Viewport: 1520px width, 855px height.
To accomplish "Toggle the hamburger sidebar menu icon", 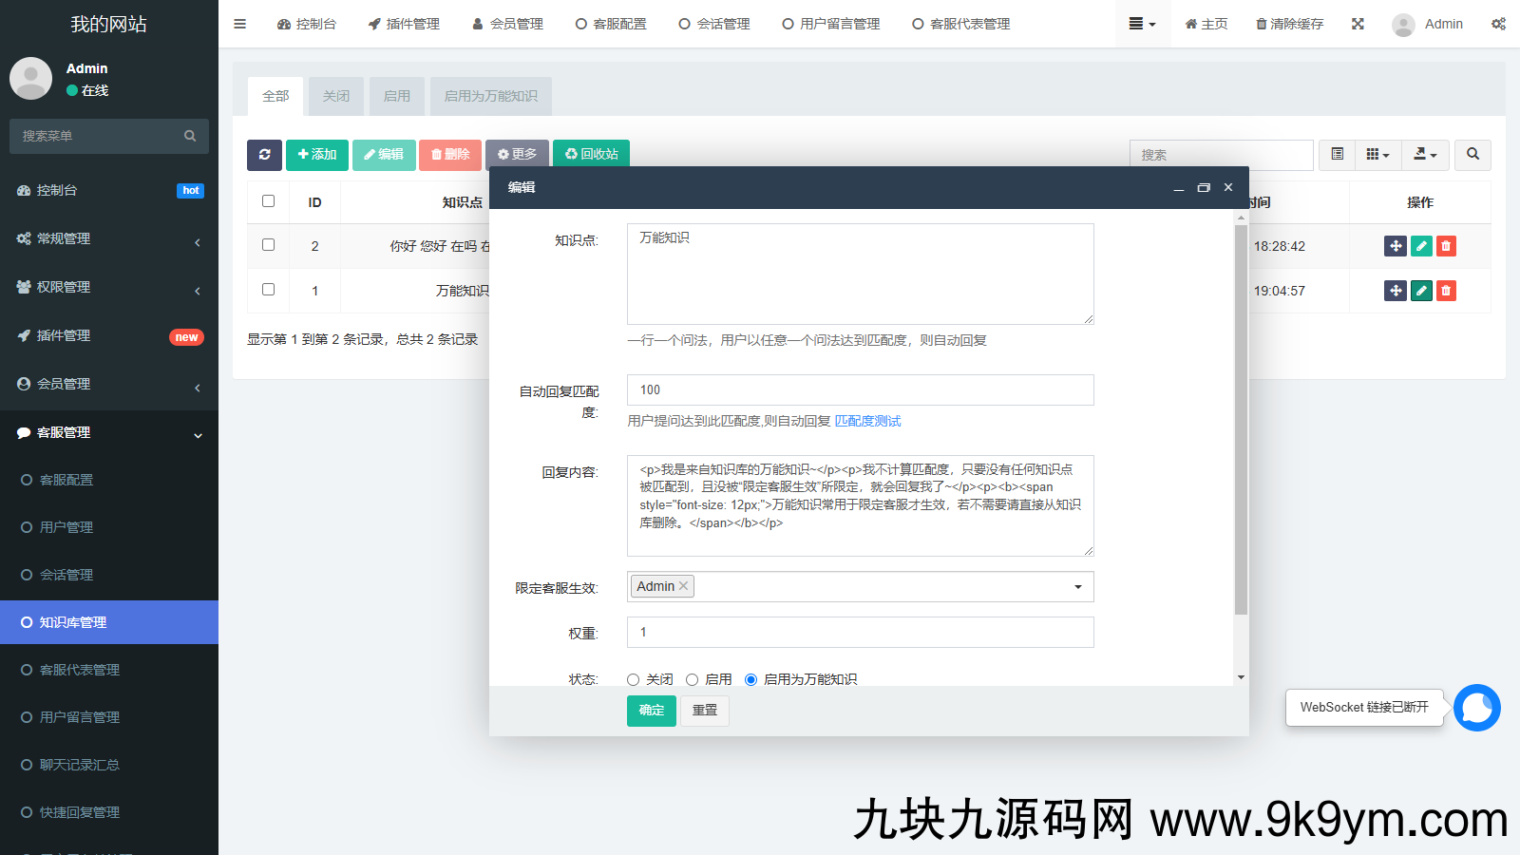I will click(240, 24).
